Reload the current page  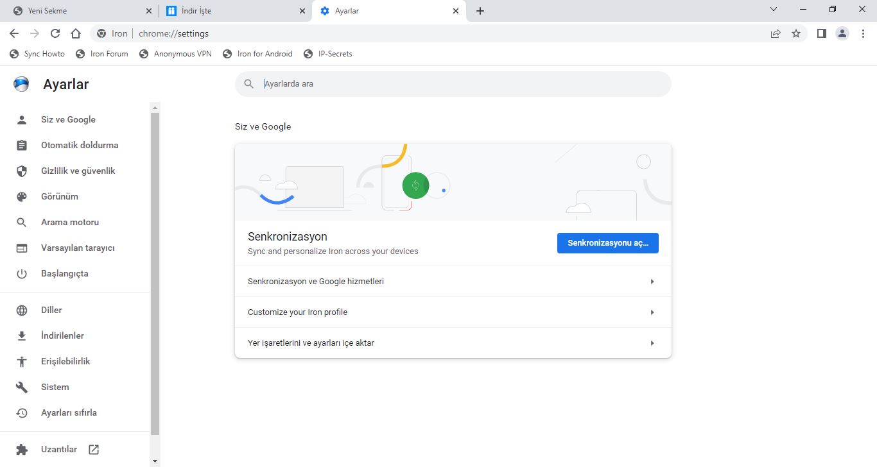[55, 33]
